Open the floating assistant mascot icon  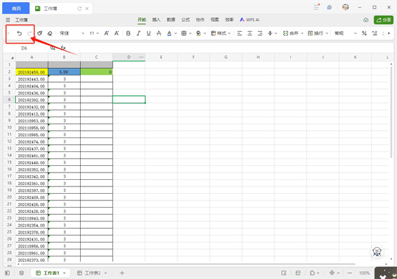(377, 252)
